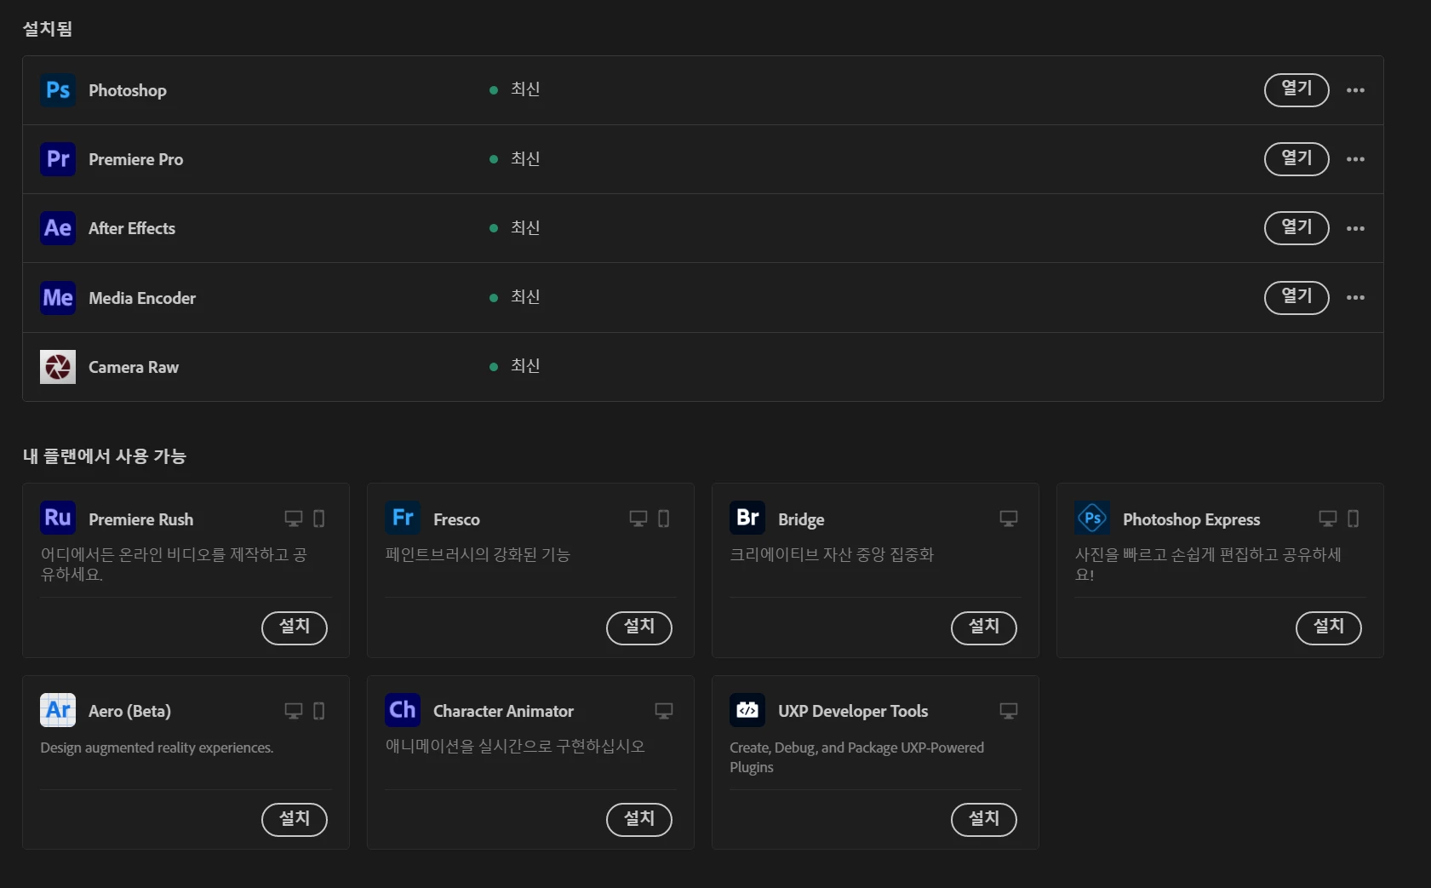
Task: Open more options menu for Media Encoder
Action: tap(1356, 298)
